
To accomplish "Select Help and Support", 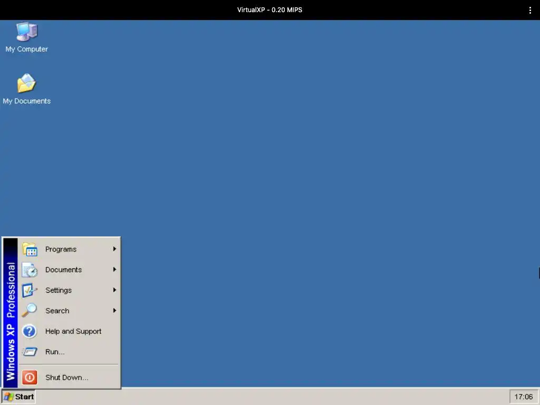I will click(x=69, y=331).
